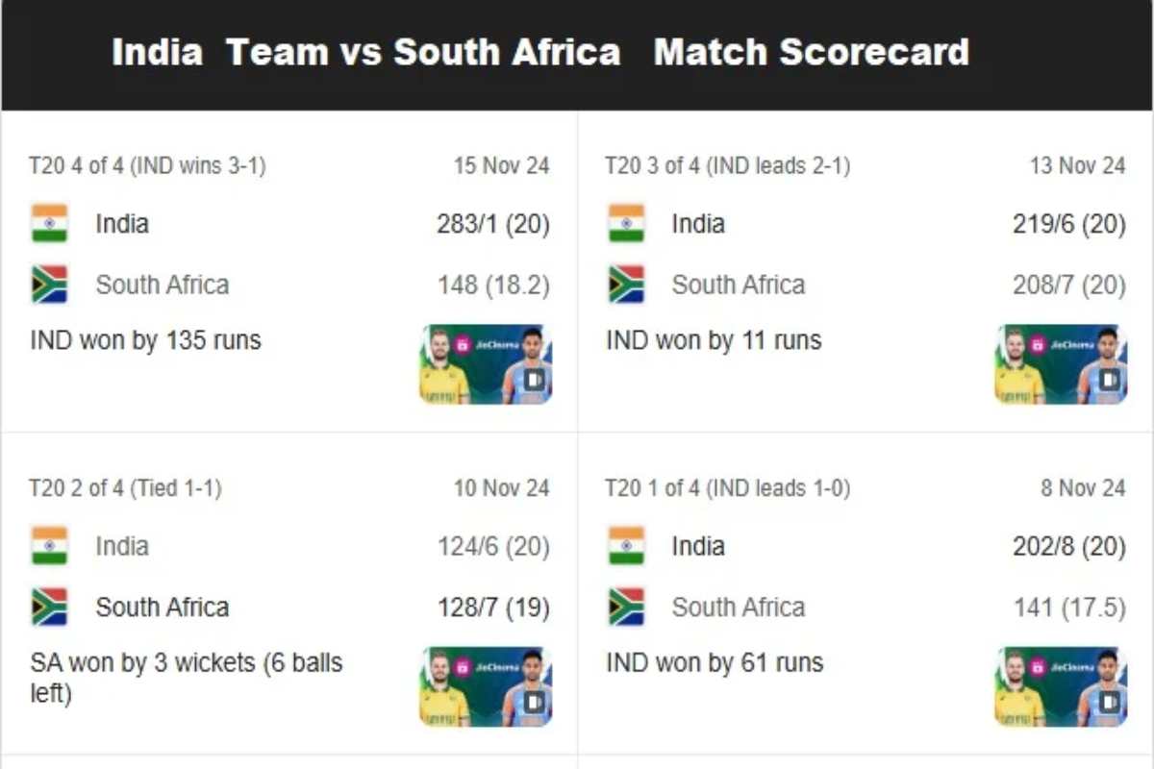1154x769 pixels.
Task: Open the T20 3 of 4 match header
Action: (728, 166)
